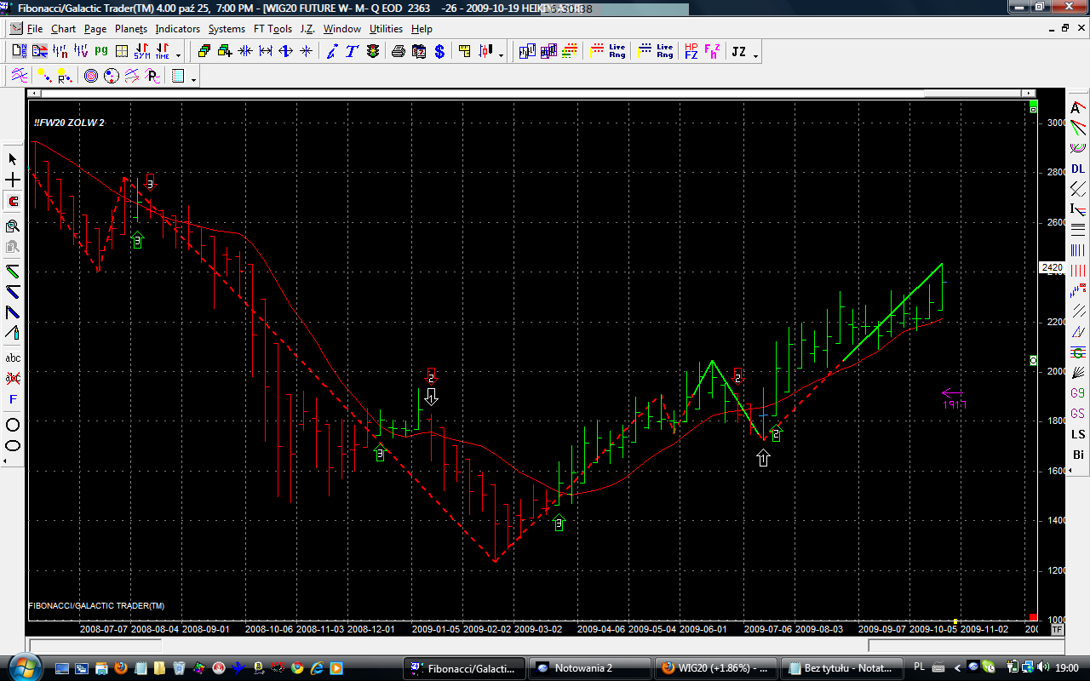
Task: Switch to Notowania 2 taskbar window
Action: tap(589, 668)
